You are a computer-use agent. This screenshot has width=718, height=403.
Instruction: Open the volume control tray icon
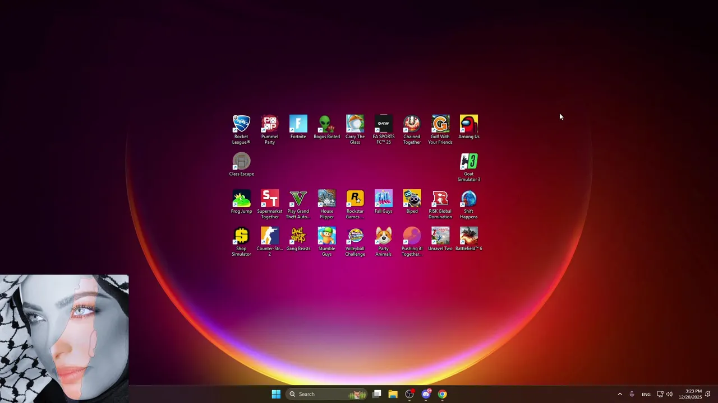(x=669, y=394)
